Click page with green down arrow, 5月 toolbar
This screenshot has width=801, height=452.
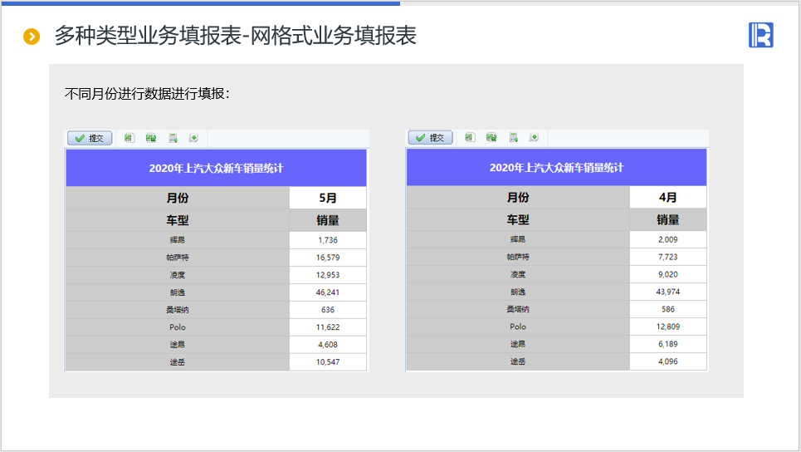[193, 138]
